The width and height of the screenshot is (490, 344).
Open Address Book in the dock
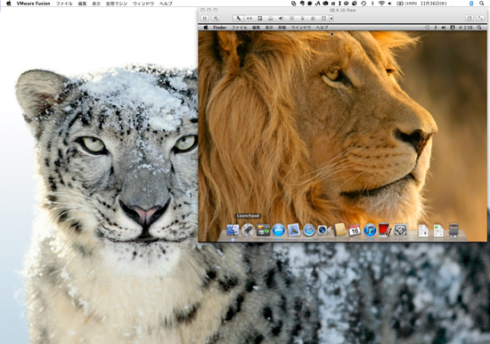pos(339,230)
